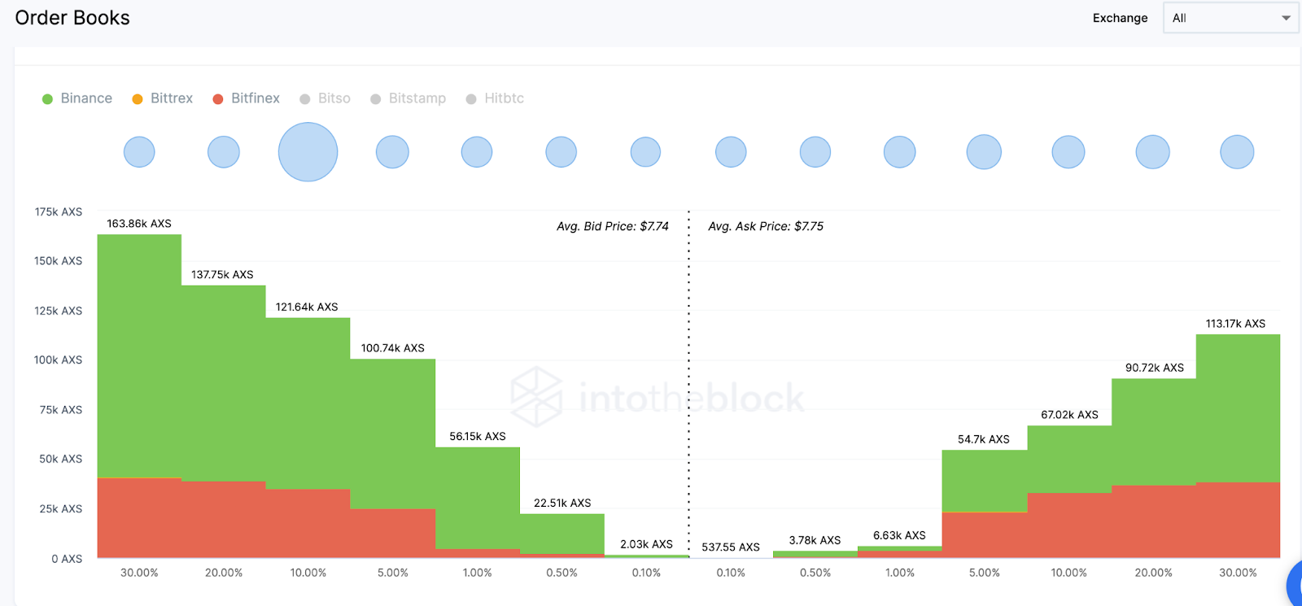Click the bubble above the 5.00% ask bar
This screenshot has width=1302, height=606.
(x=984, y=152)
